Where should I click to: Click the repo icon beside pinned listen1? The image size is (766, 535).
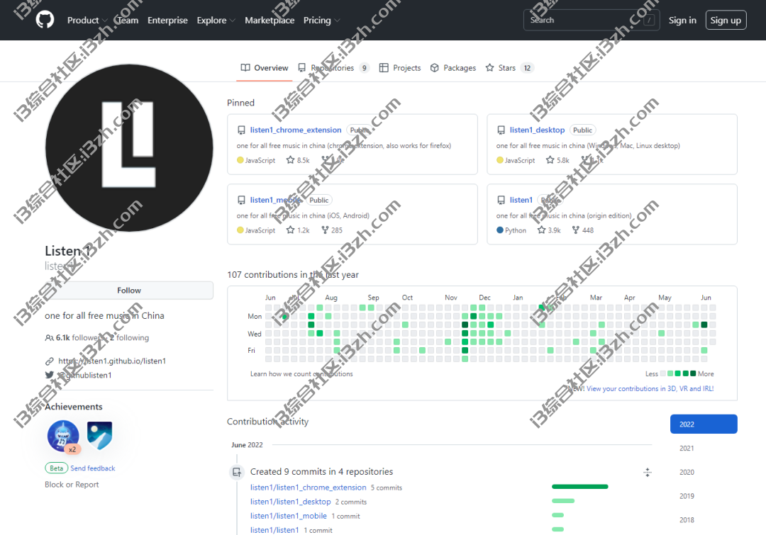pyautogui.click(x=501, y=200)
